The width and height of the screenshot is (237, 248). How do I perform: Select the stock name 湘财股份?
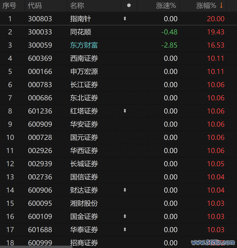click(x=84, y=203)
